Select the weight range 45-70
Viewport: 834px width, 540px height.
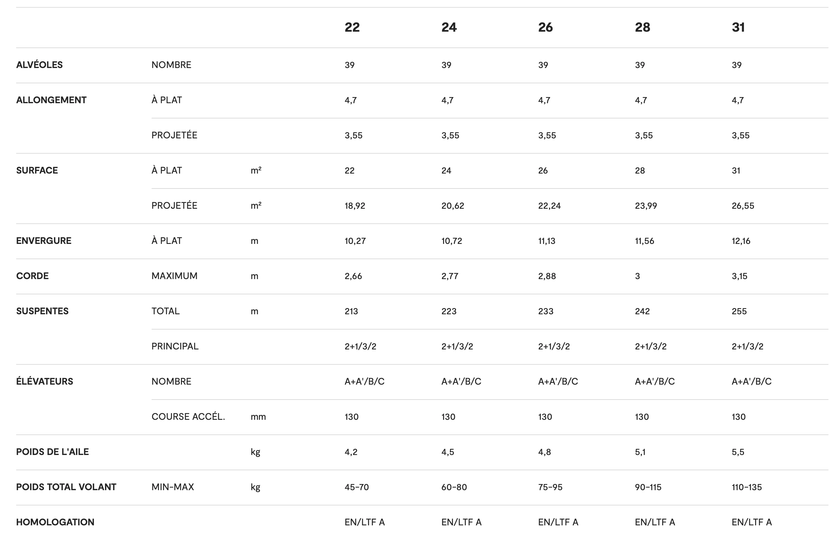click(x=356, y=487)
